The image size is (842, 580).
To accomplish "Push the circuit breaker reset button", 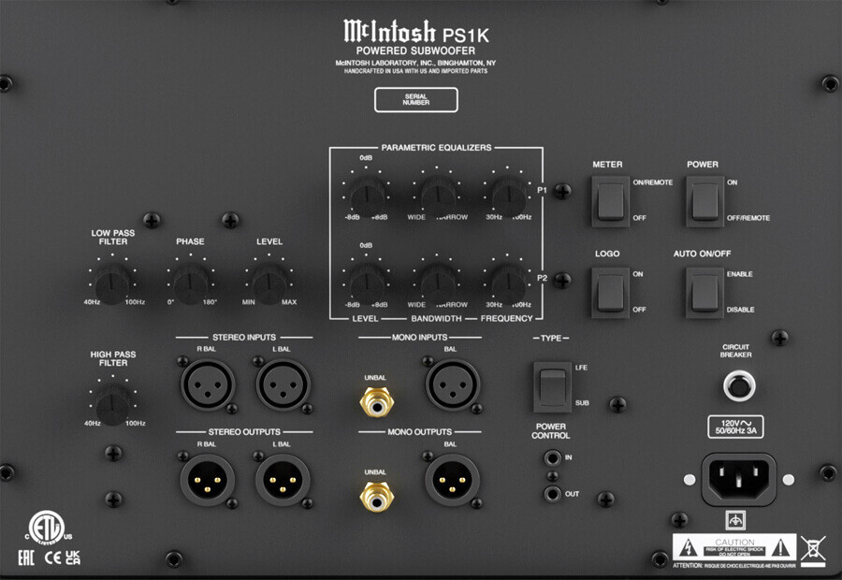I will click(739, 385).
